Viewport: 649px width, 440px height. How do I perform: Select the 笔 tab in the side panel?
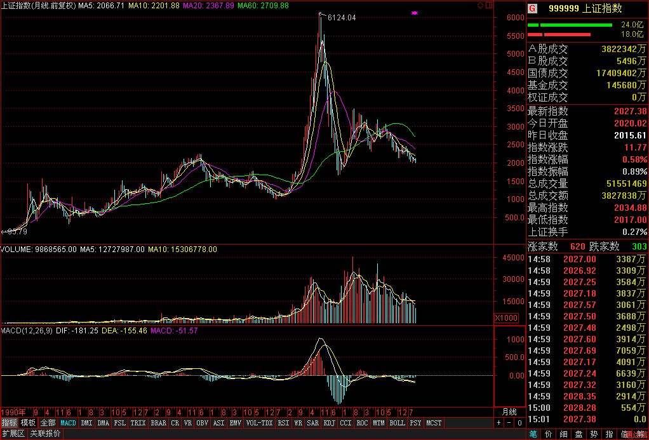click(533, 434)
